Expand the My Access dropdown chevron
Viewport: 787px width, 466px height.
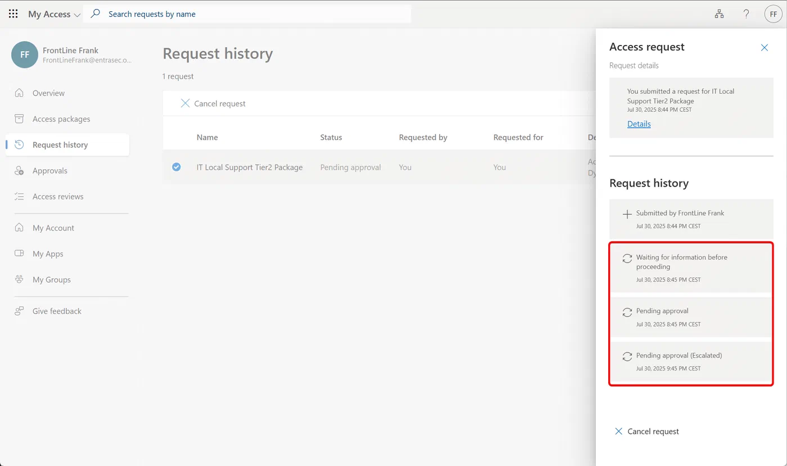point(77,15)
